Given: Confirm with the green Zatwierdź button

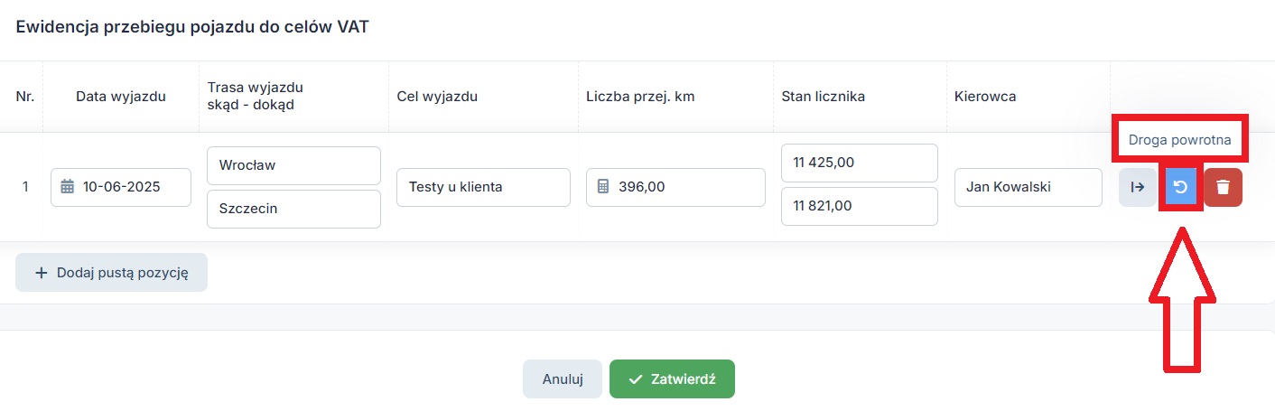Looking at the screenshot, I should (672, 379).
